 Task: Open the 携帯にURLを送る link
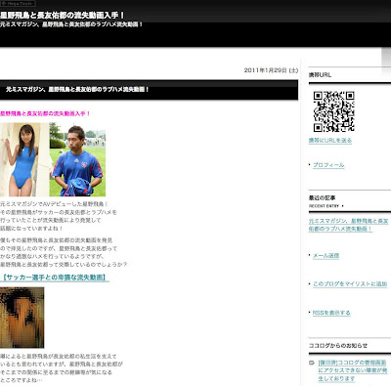330,141
